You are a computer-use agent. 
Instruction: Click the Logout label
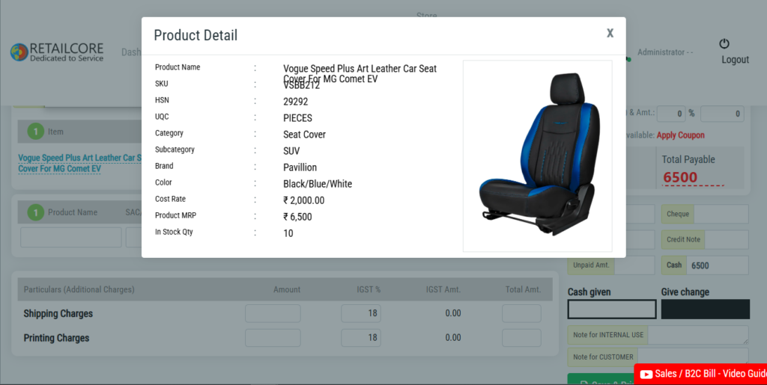click(736, 60)
